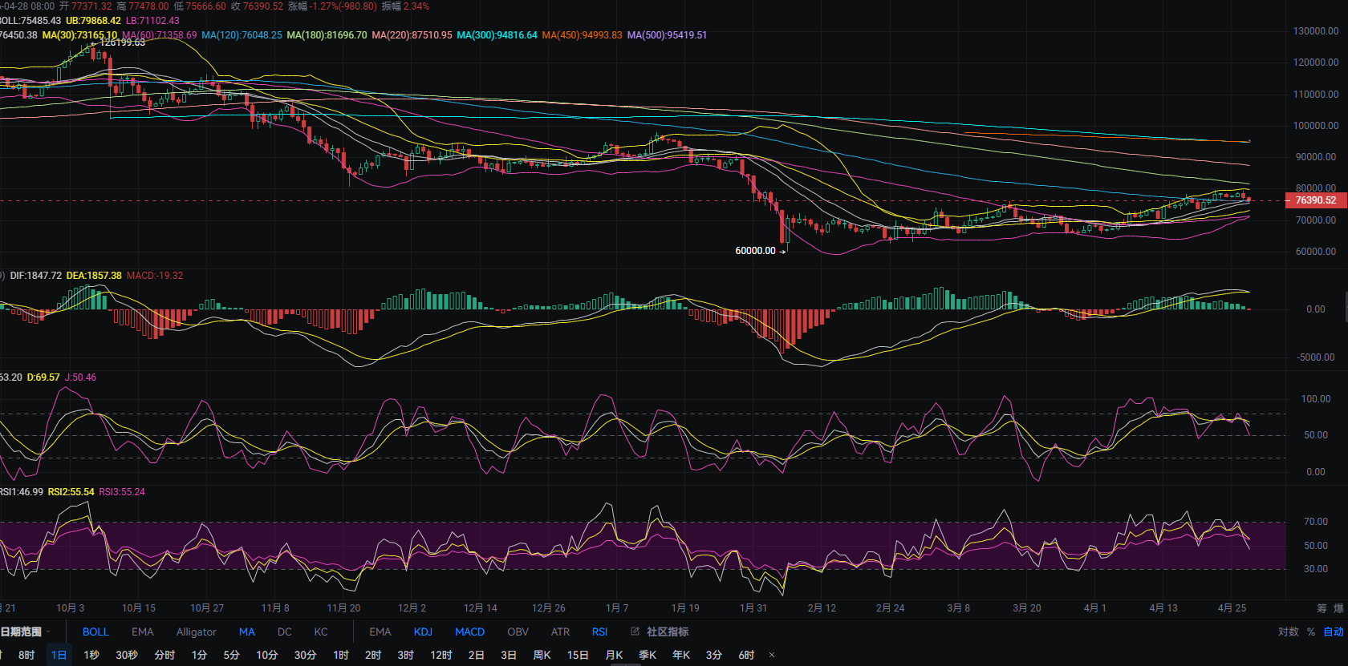This screenshot has height=666, width=1348.
Task: Click the 爆 liquidation icon
Action: click(x=1338, y=608)
